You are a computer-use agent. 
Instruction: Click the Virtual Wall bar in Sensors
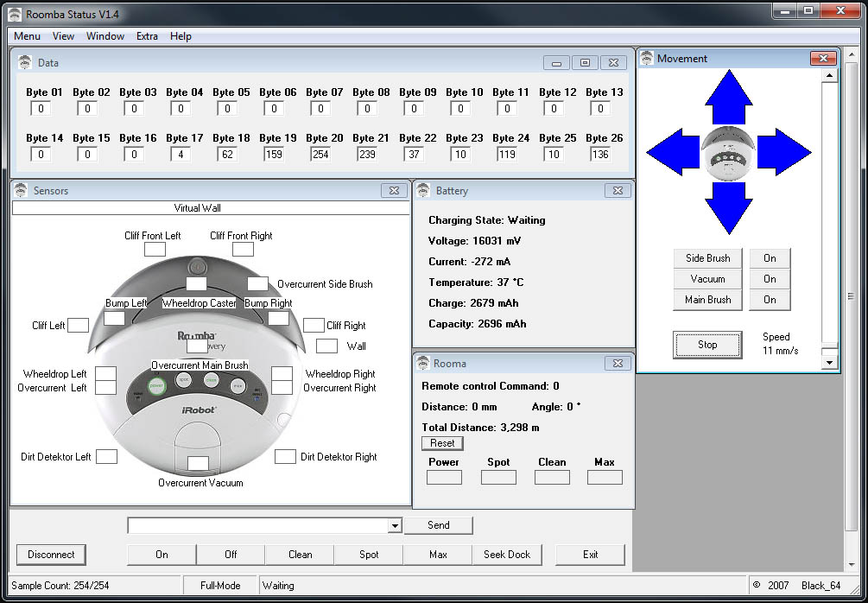coord(211,208)
